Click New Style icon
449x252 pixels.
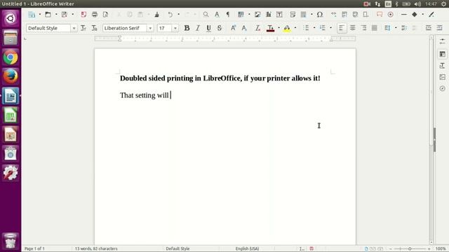(94, 28)
